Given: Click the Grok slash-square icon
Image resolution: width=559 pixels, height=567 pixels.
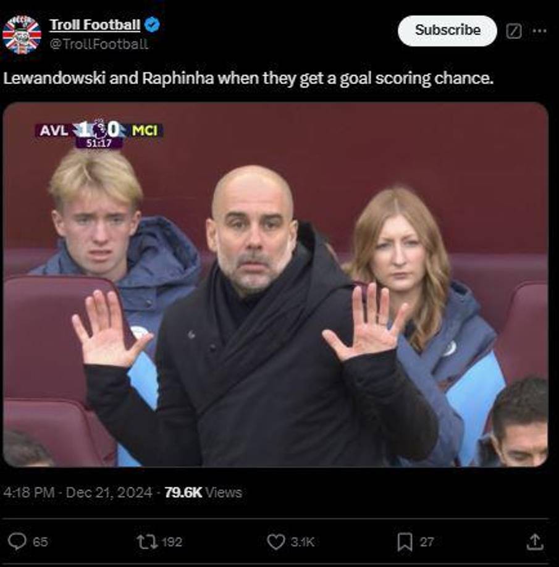Looking at the screenshot, I should 513,31.
